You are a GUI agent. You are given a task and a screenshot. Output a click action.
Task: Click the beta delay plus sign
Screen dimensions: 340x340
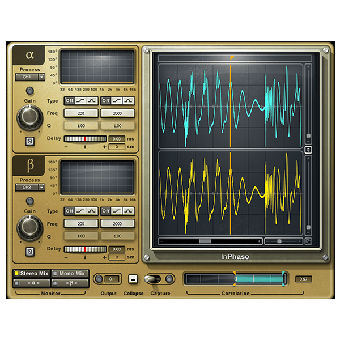(x=104, y=257)
